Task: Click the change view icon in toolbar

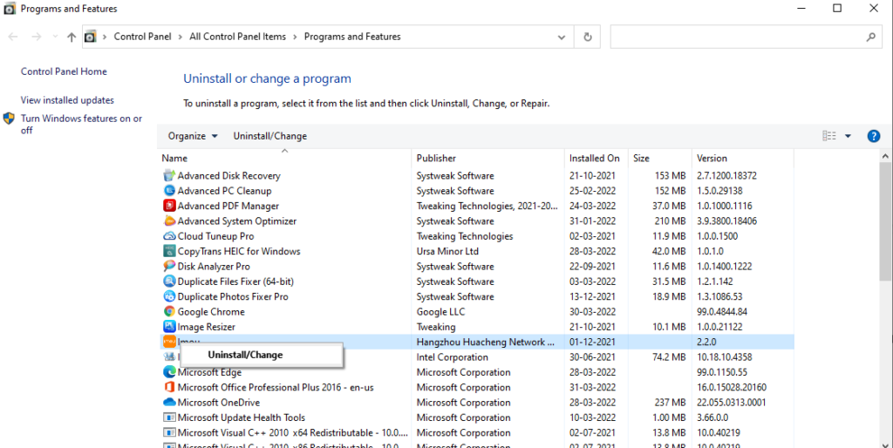Action: (x=828, y=136)
